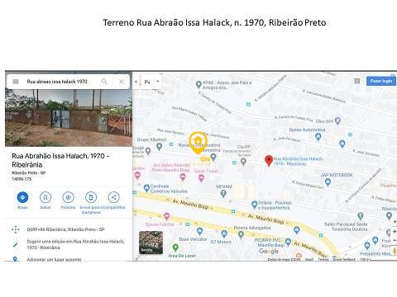Click the Próximo nearby icon
The image size is (397, 297).
tap(68, 197)
